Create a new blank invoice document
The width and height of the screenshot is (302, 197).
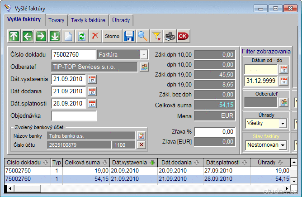pos(68,36)
